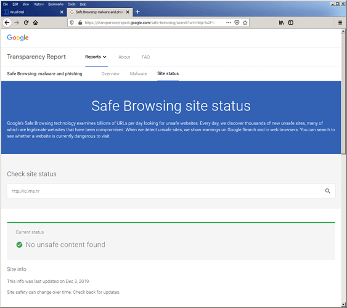Click the 'Check site status' heading

point(31,174)
